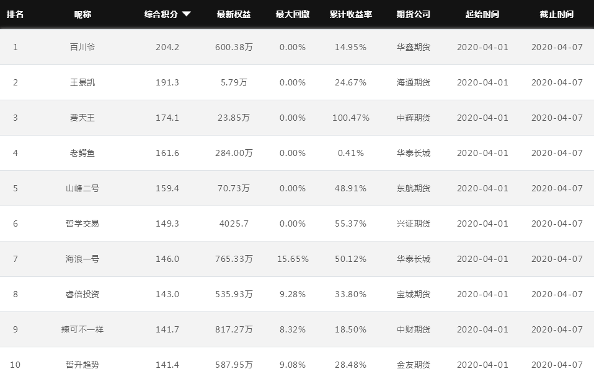Click nickname 海浪一号
The width and height of the screenshot is (594, 382).
coord(82,259)
